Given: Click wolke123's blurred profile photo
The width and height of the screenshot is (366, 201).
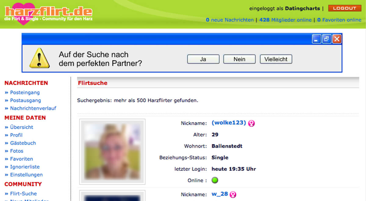Looking at the screenshot, I should click(112, 152).
